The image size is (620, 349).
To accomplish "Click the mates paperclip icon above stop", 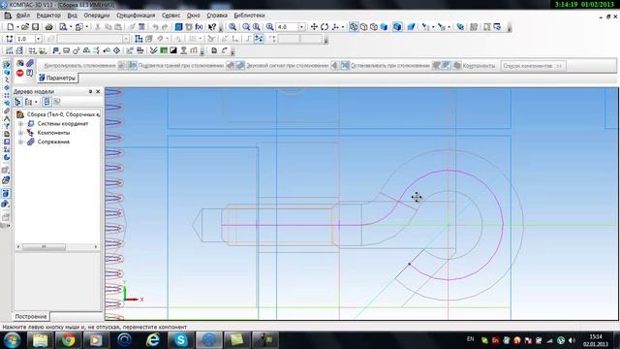I will click(x=30, y=63).
